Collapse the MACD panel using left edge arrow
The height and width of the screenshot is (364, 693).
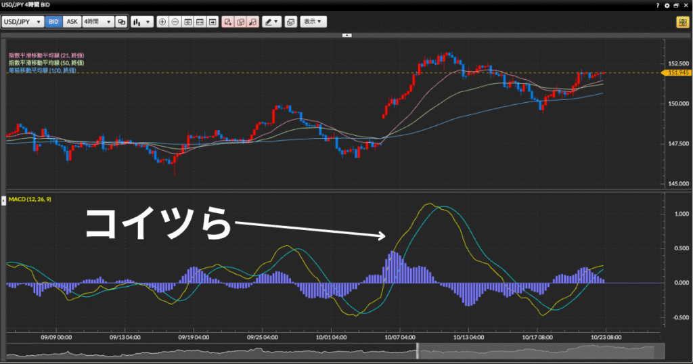click(3, 201)
